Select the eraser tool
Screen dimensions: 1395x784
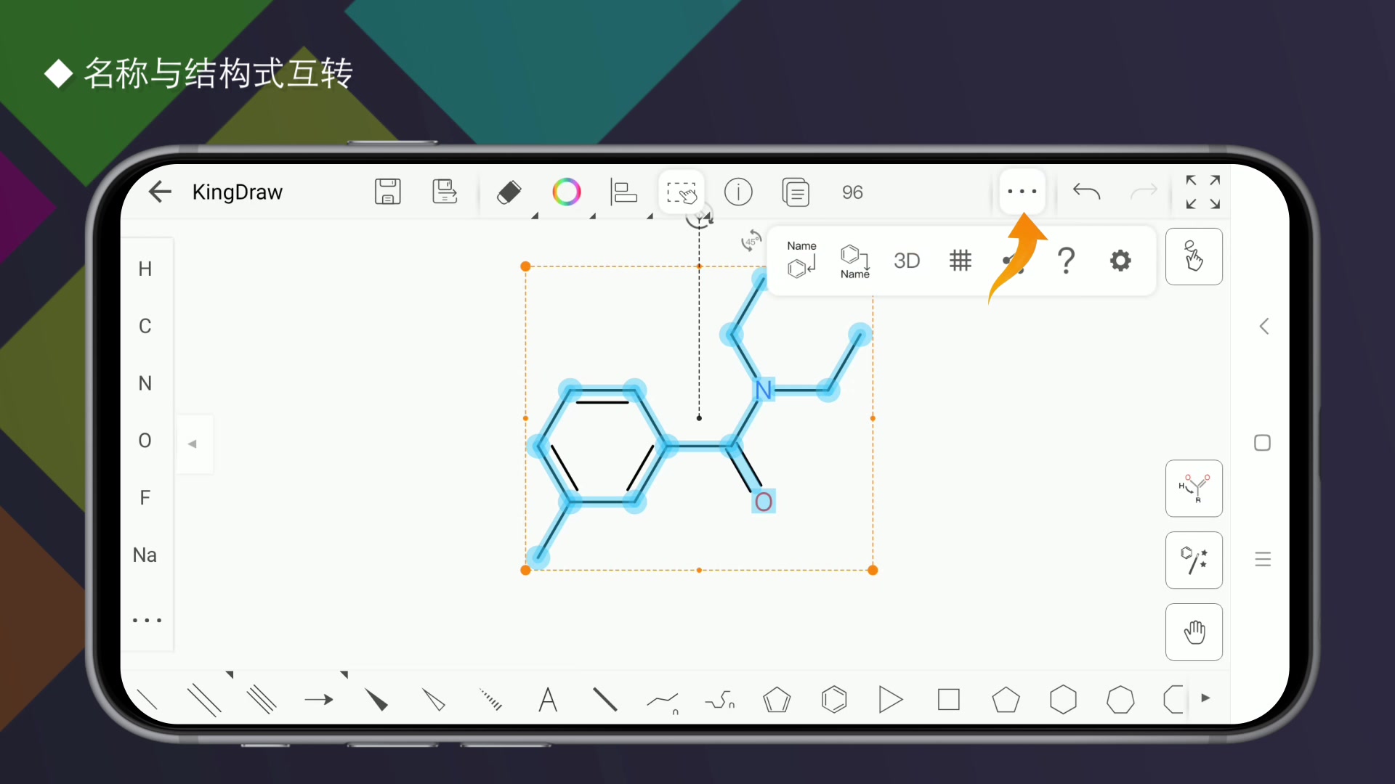(509, 192)
